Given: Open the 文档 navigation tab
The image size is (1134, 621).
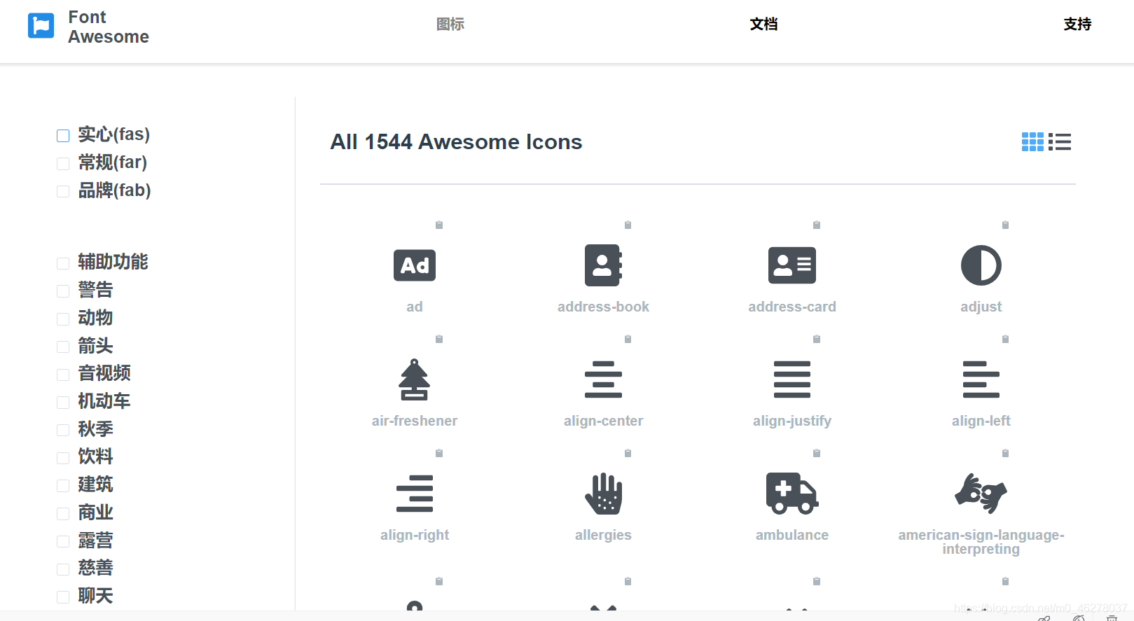Looking at the screenshot, I should [x=763, y=25].
